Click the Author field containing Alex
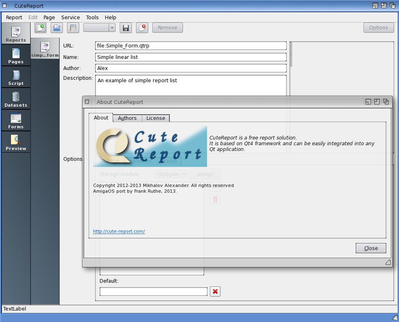The height and width of the screenshot is (322, 399). click(191, 68)
